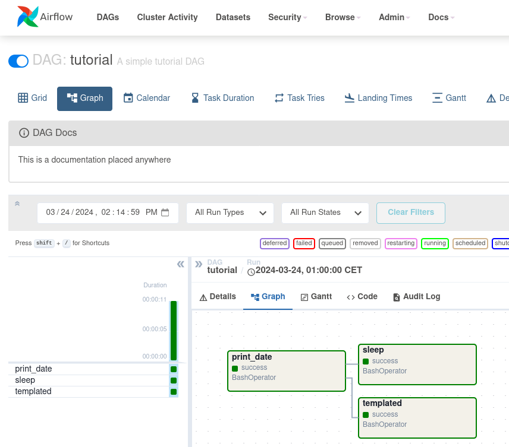This screenshot has height=447, width=509.
Task: Click the calendar icon in date field
Action: (165, 213)
